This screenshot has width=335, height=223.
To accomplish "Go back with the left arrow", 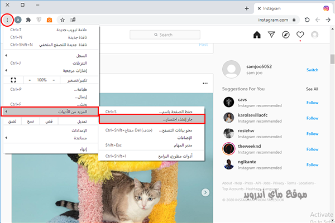I will coord(318,20).
